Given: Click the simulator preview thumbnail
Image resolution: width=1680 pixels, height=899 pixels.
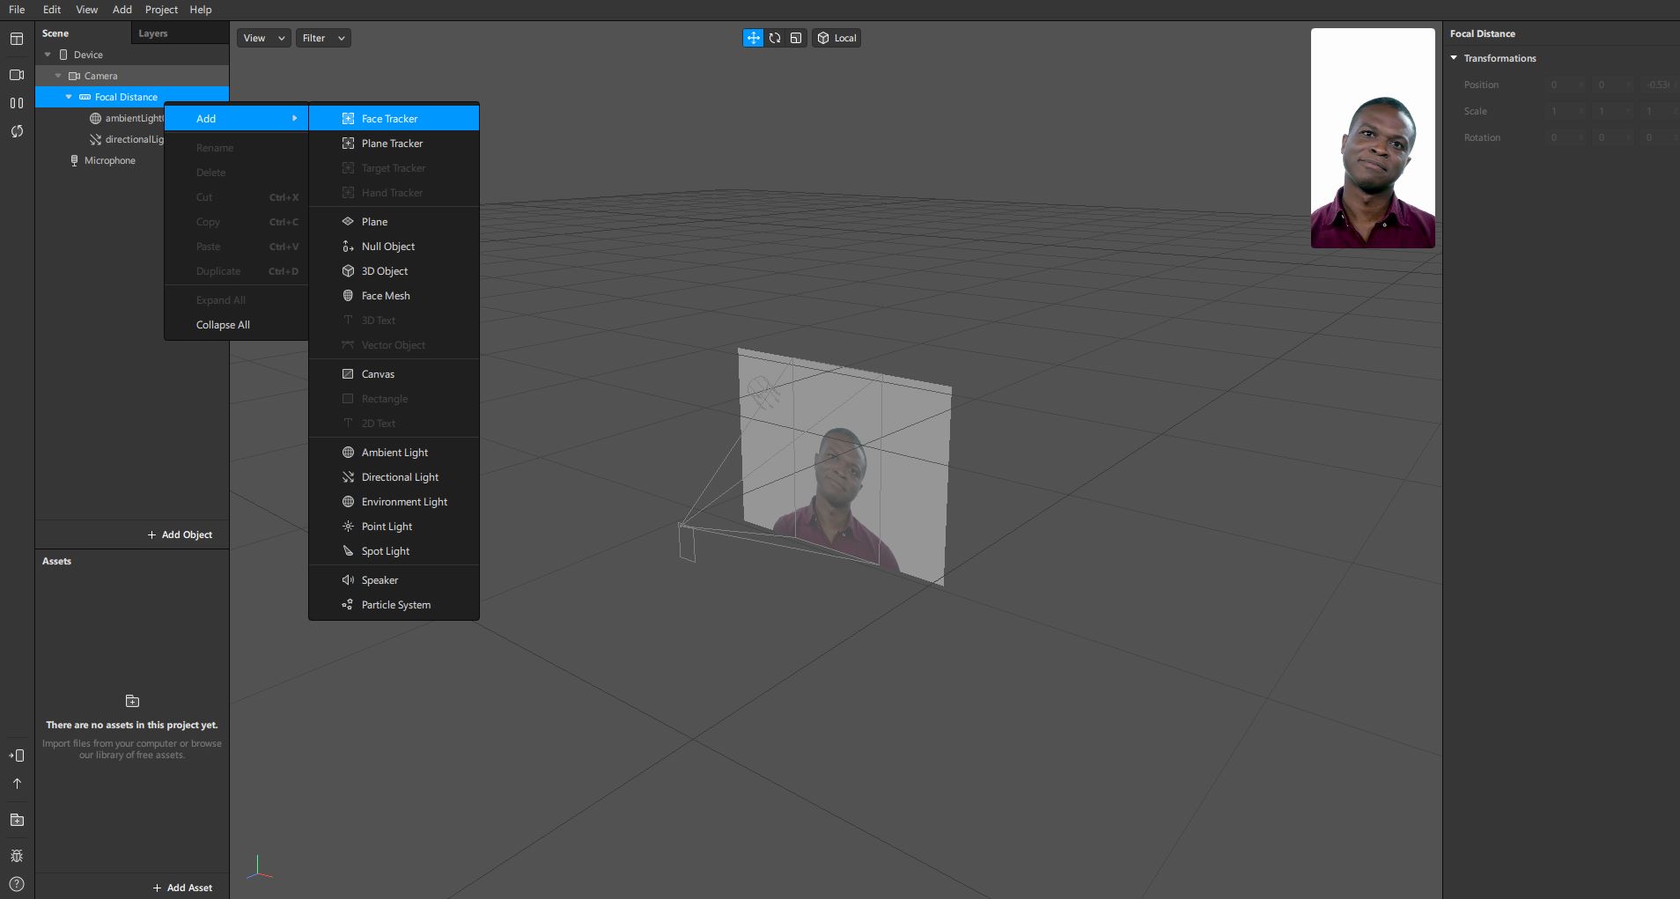Looking at the screenshot, I should tap(1373, 138).
